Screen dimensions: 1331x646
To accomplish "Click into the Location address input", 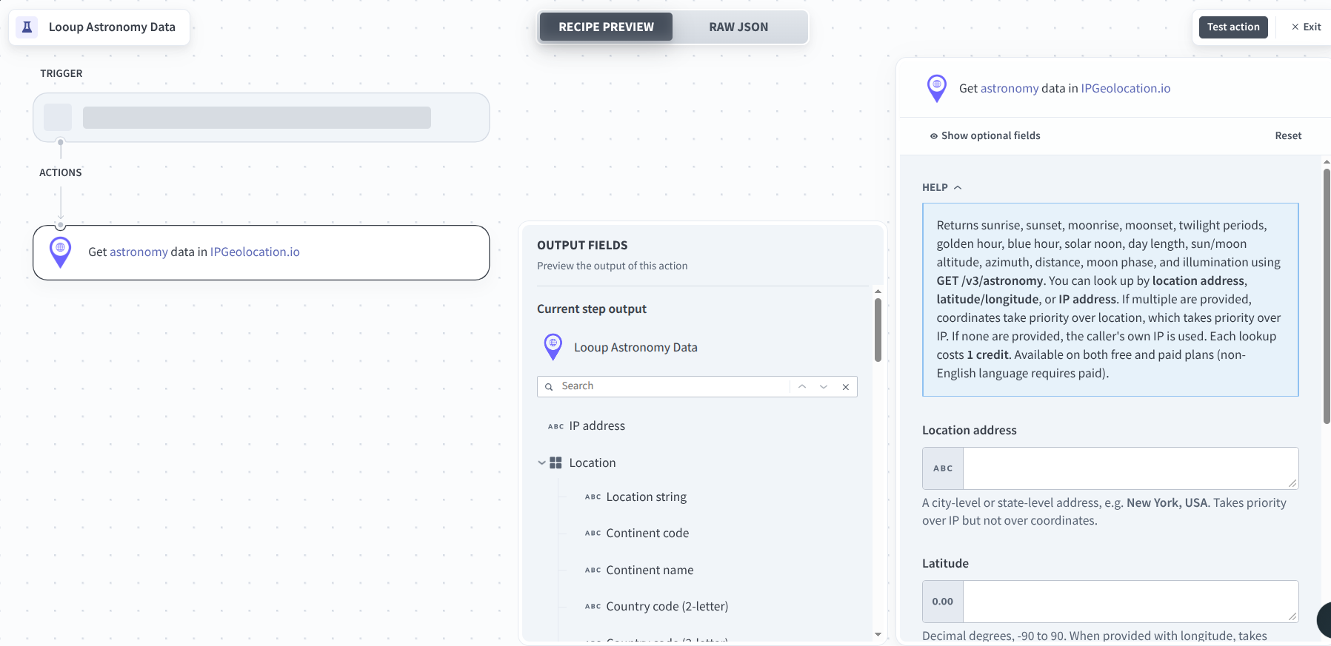I will pos(1130,468).
